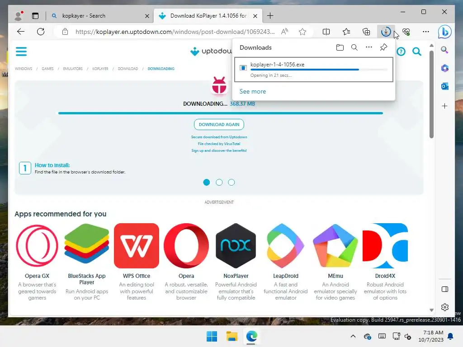This screenshot has width=463, height=347.
Task: Click the Uptodown help question icon
Action: pos(401,52)
